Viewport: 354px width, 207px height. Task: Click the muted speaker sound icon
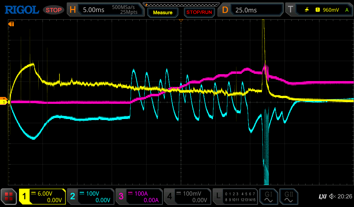click(x=332, y=196)
